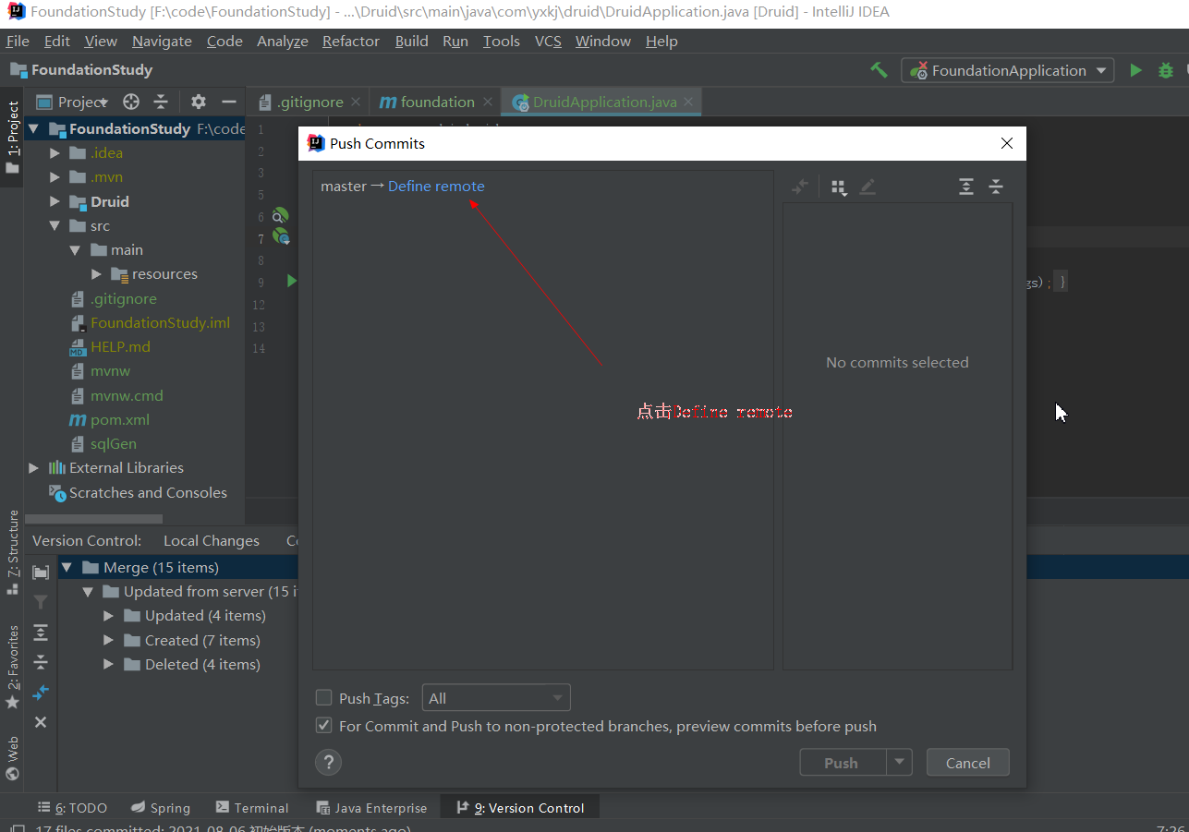This screenshot has height=832, width=1189.
Task: Open help with the question mark button
Action: click(328, 763)
